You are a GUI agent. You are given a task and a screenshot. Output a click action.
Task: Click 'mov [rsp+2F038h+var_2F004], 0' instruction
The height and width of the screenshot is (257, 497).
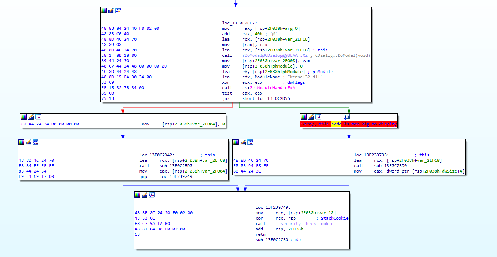(183, 124)
